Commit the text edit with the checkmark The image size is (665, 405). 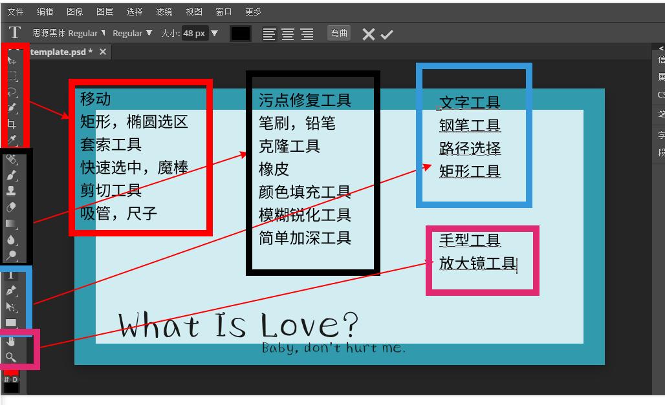coord(387,34)
